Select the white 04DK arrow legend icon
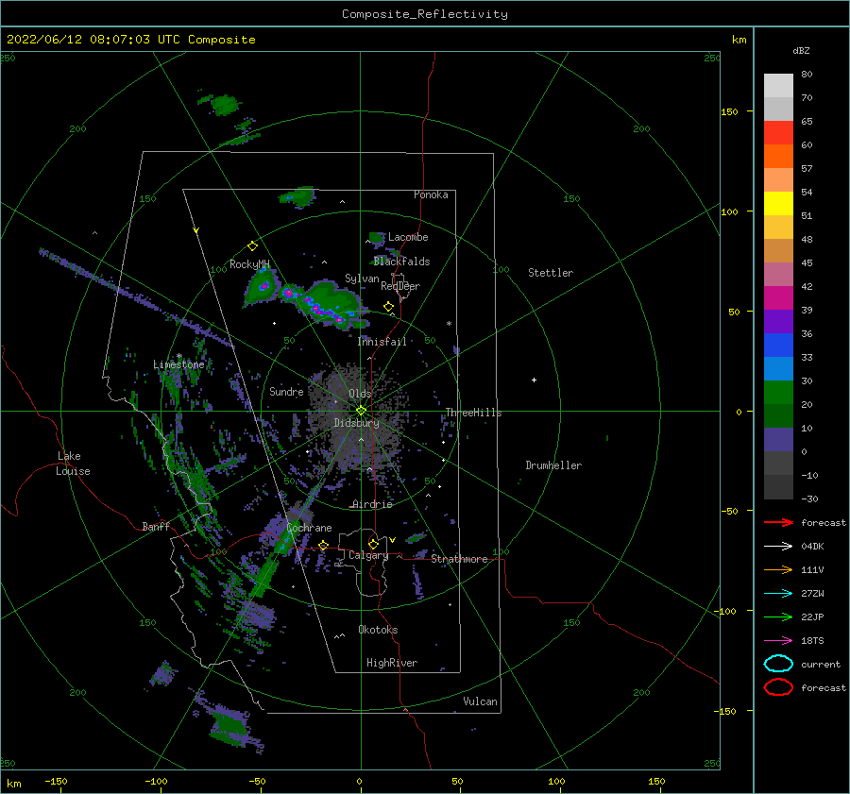Screen dimensions: 850x794 coord(778,547)
